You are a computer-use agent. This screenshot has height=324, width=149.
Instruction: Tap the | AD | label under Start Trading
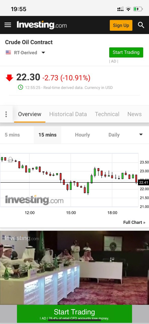pyautogui.click(x=113, y=61)
